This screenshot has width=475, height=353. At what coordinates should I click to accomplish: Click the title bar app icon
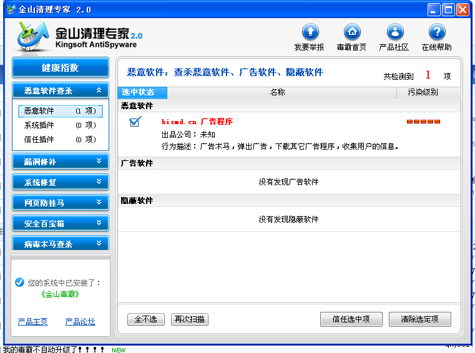pyautogui.click(x=11, y=9)
